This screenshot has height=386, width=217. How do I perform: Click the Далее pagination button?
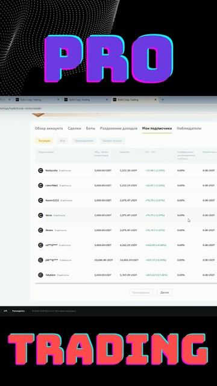pos(165,293)
